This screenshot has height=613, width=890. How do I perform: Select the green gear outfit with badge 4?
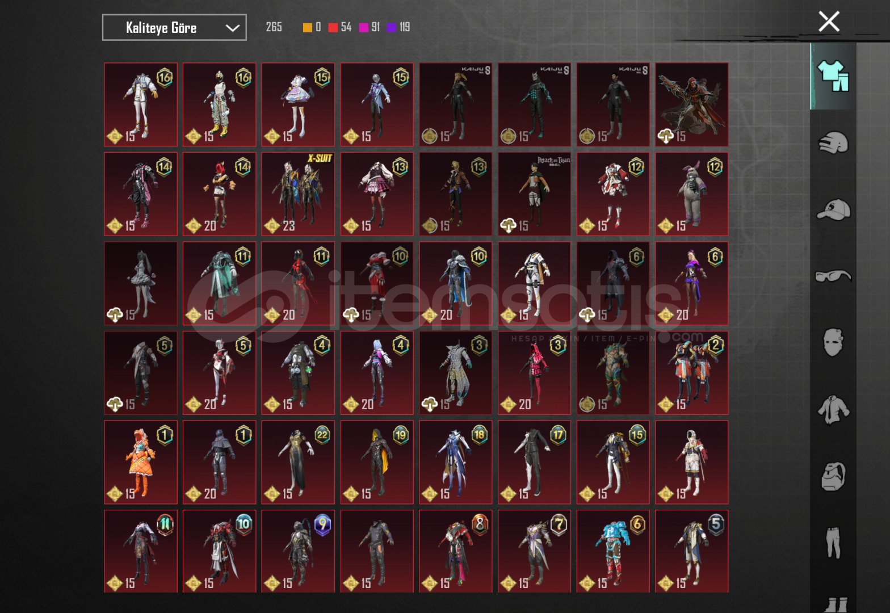point(299,373)
